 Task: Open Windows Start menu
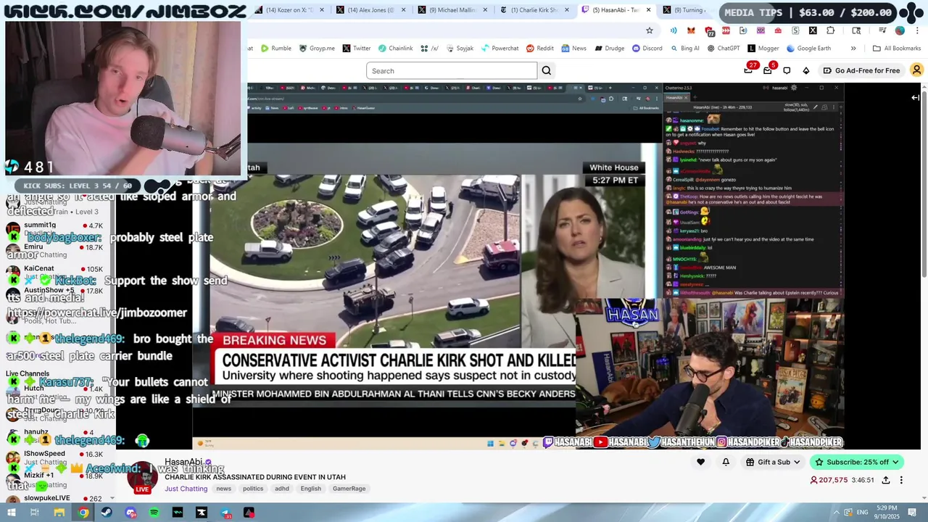(x=11, y=513)
